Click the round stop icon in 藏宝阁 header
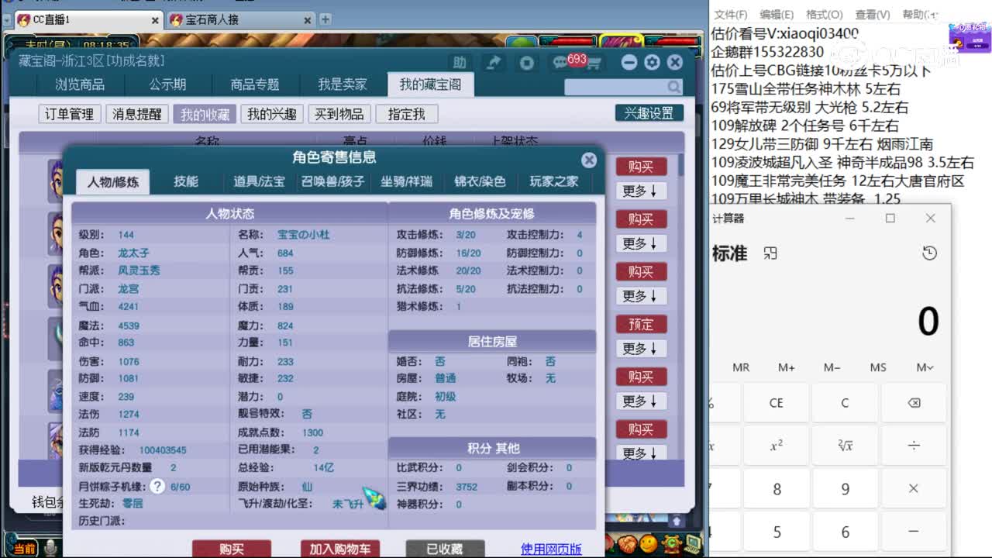The width and height of the screenshot is (992, 558). [527, 63]
